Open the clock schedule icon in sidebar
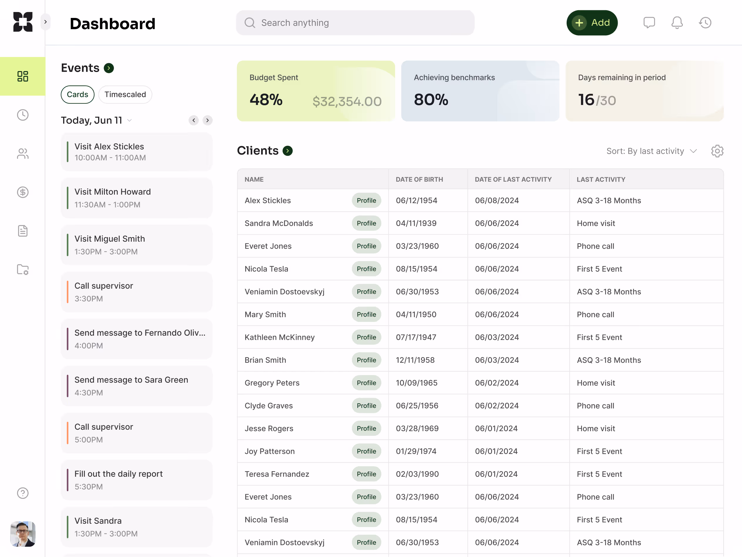The width and height of the screenshot is (742, 557). (x=23, y=115)
